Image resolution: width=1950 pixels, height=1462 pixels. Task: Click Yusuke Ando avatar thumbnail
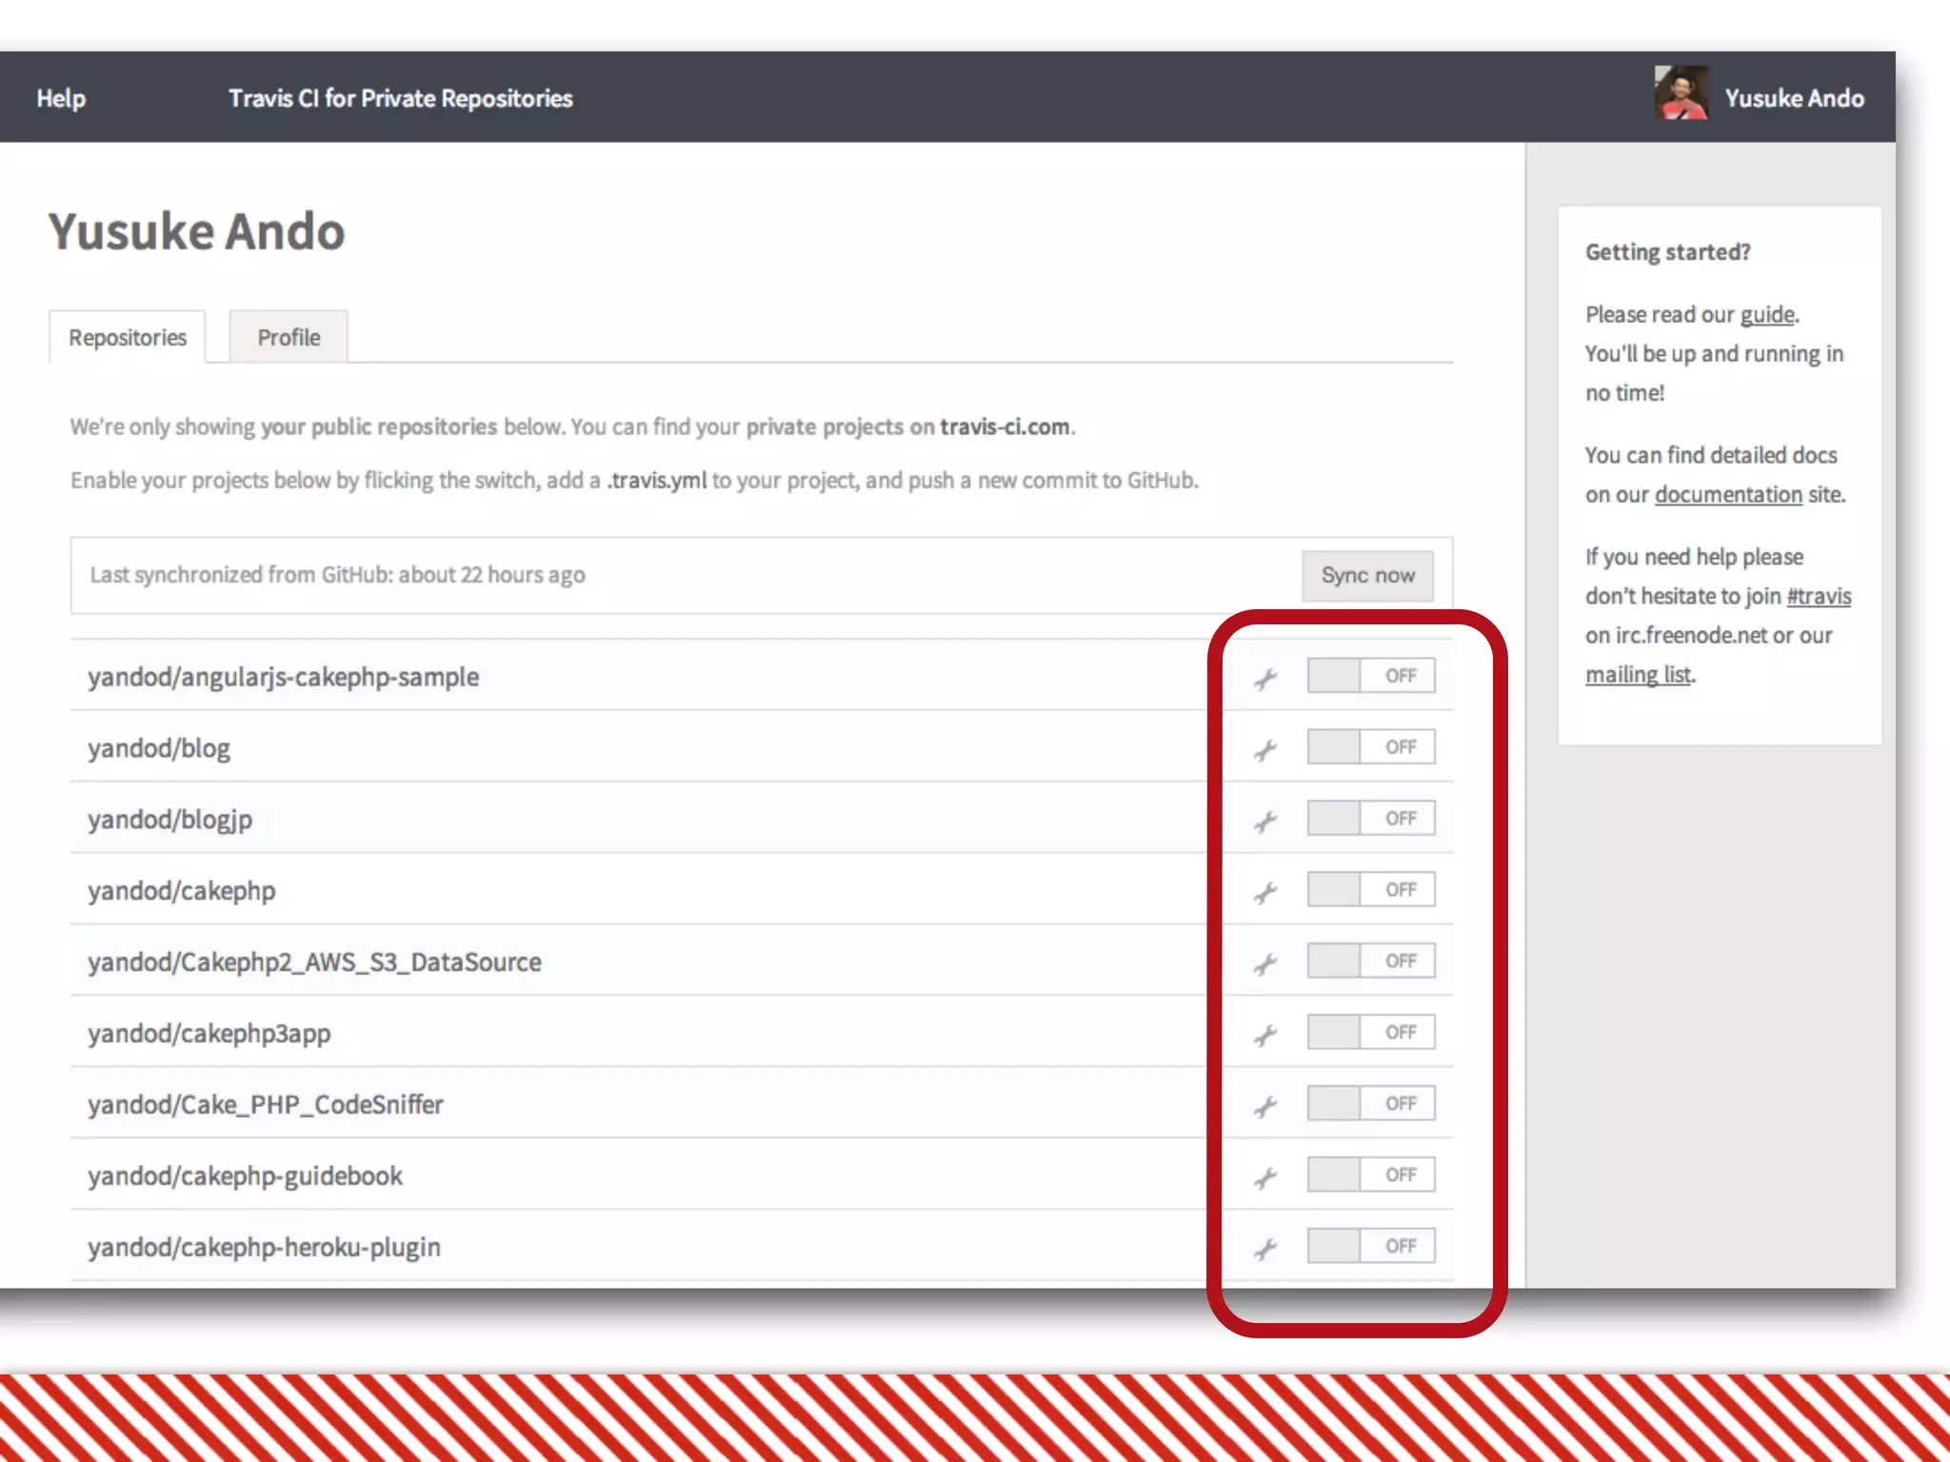[1681, 93]
